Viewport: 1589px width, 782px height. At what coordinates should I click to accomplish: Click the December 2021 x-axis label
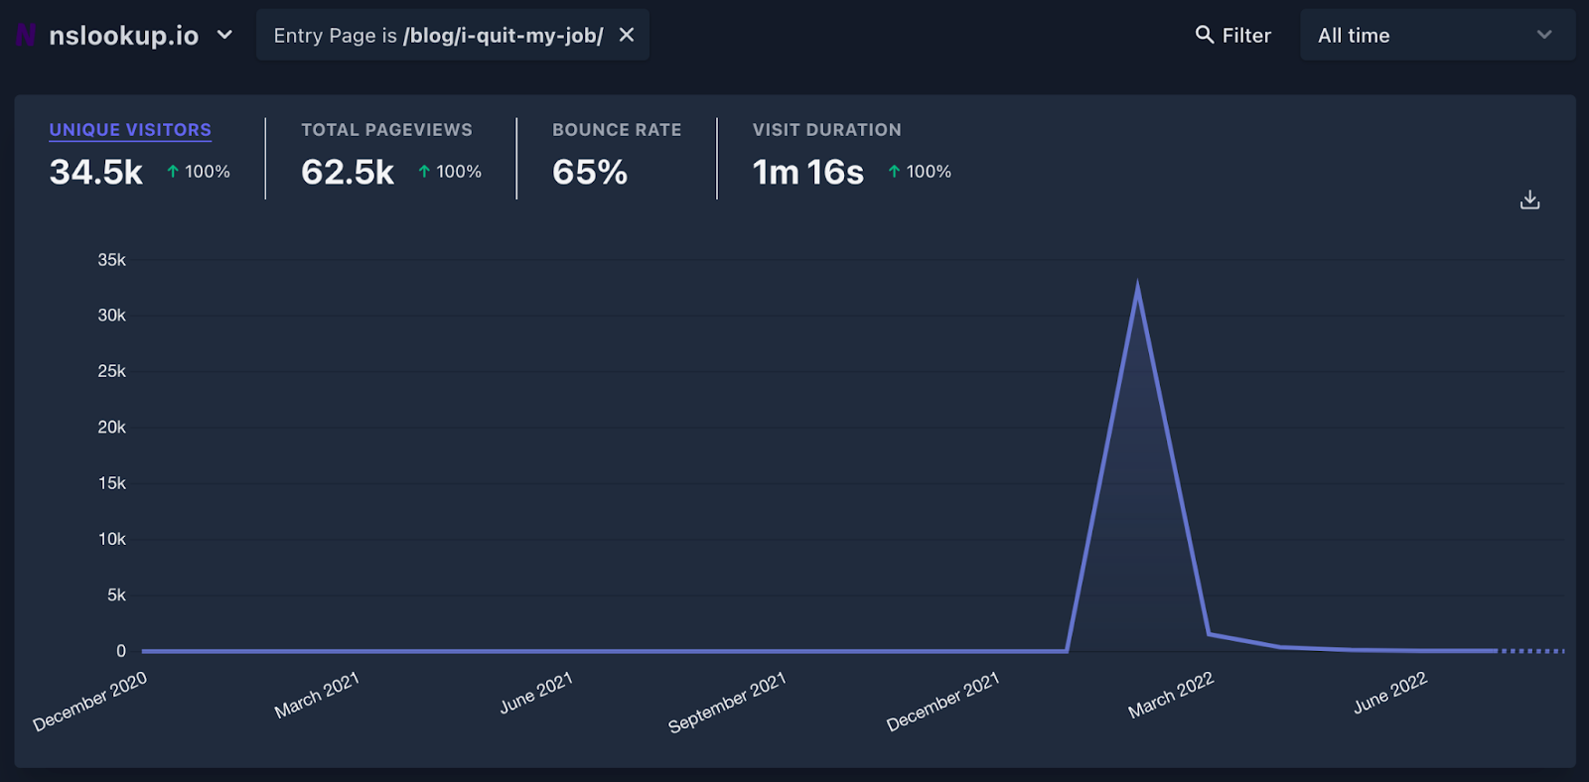click(x=942, y=702)
